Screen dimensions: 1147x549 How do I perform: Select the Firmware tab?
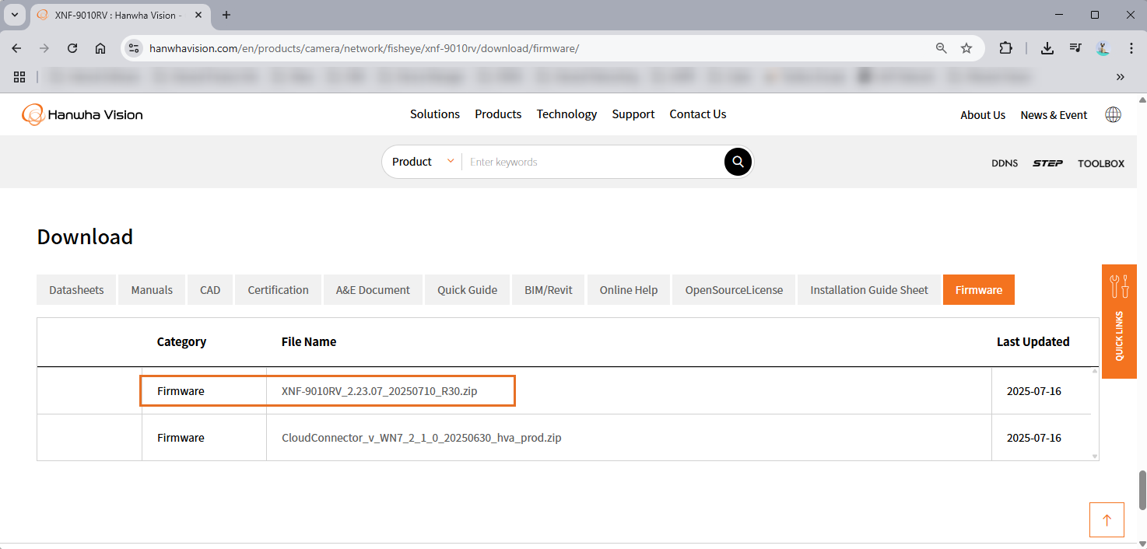pos(979,289)
